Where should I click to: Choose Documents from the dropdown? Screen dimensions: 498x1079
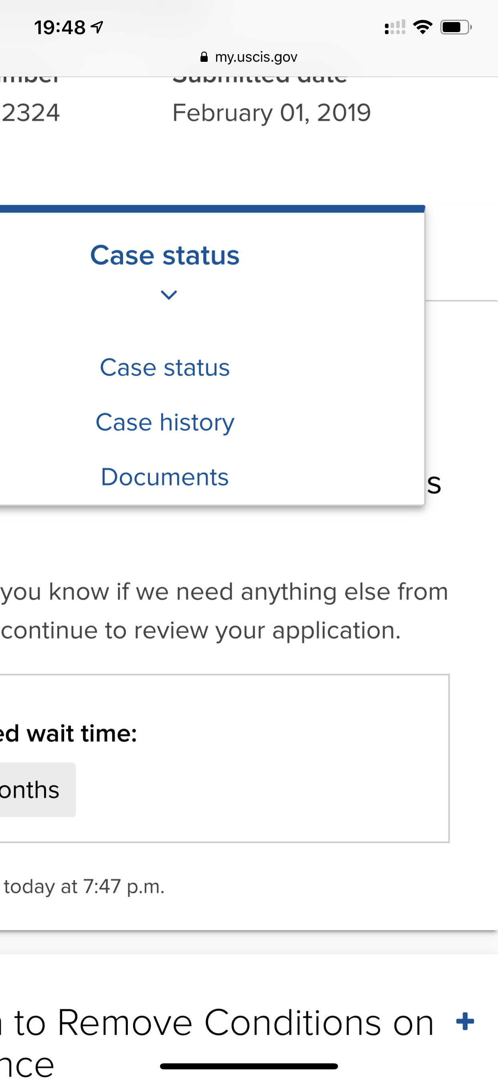pos(165,476)
